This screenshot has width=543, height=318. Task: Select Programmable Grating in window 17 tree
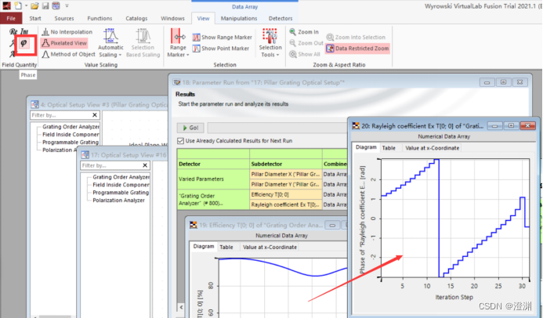pyautogui.click(x=121, y=193)
